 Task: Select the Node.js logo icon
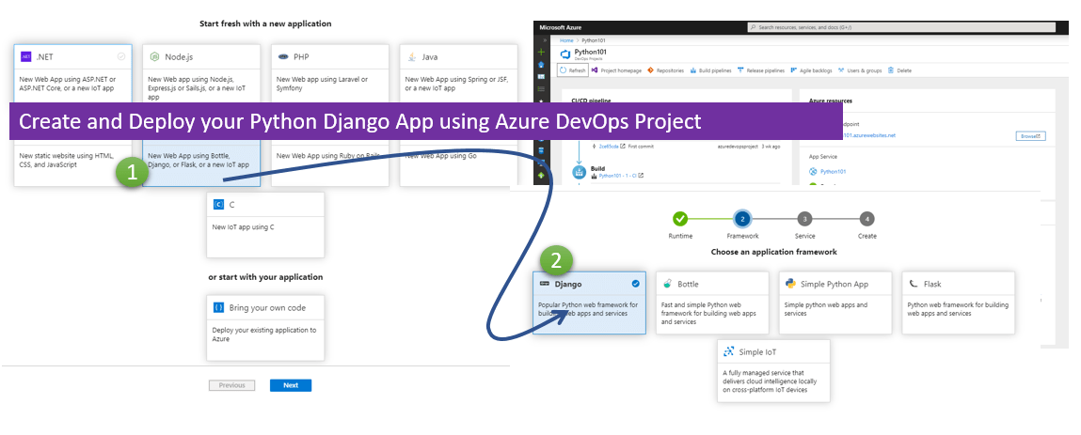pos(154,56)
